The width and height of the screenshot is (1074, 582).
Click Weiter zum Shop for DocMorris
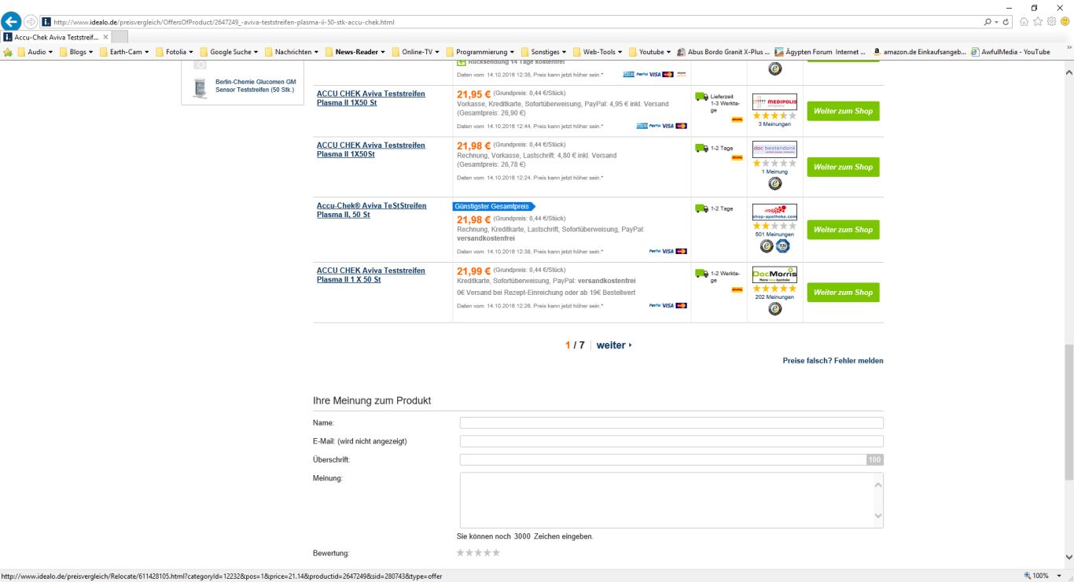point(843,292)
